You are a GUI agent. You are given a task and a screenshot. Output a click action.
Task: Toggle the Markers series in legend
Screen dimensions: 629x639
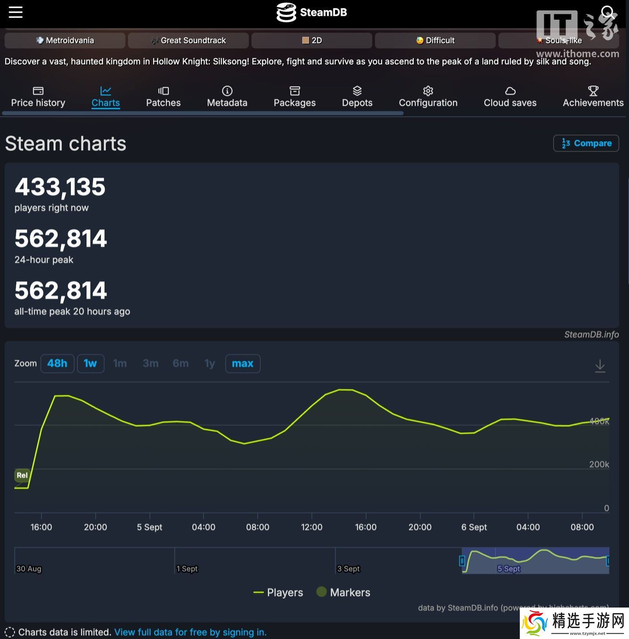click(344, 593)
